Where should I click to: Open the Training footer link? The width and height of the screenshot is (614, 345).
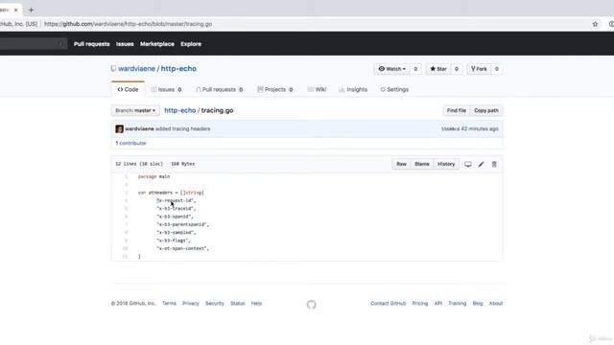(x=458, y=303)
